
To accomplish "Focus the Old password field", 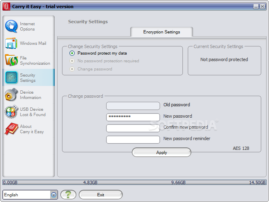I will click(x=133, y=106).
